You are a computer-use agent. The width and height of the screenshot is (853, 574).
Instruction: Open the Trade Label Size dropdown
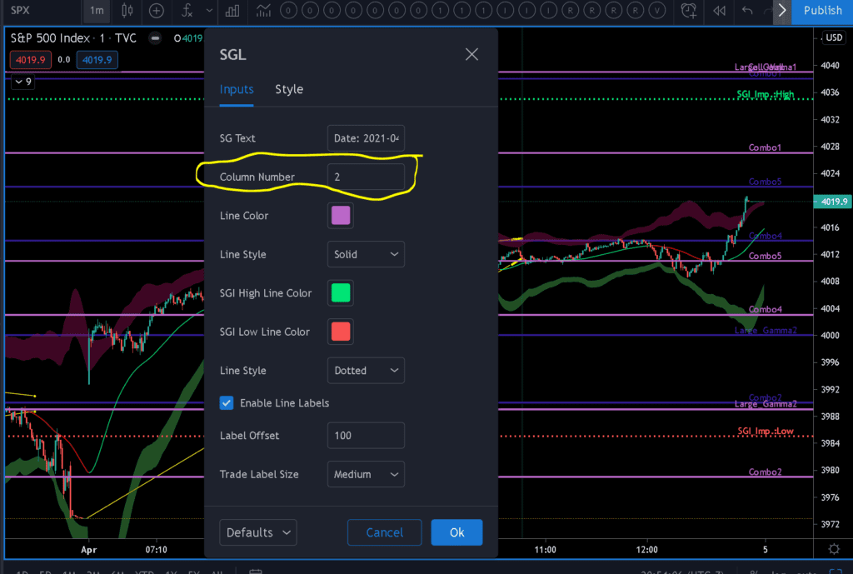(366, 474)
